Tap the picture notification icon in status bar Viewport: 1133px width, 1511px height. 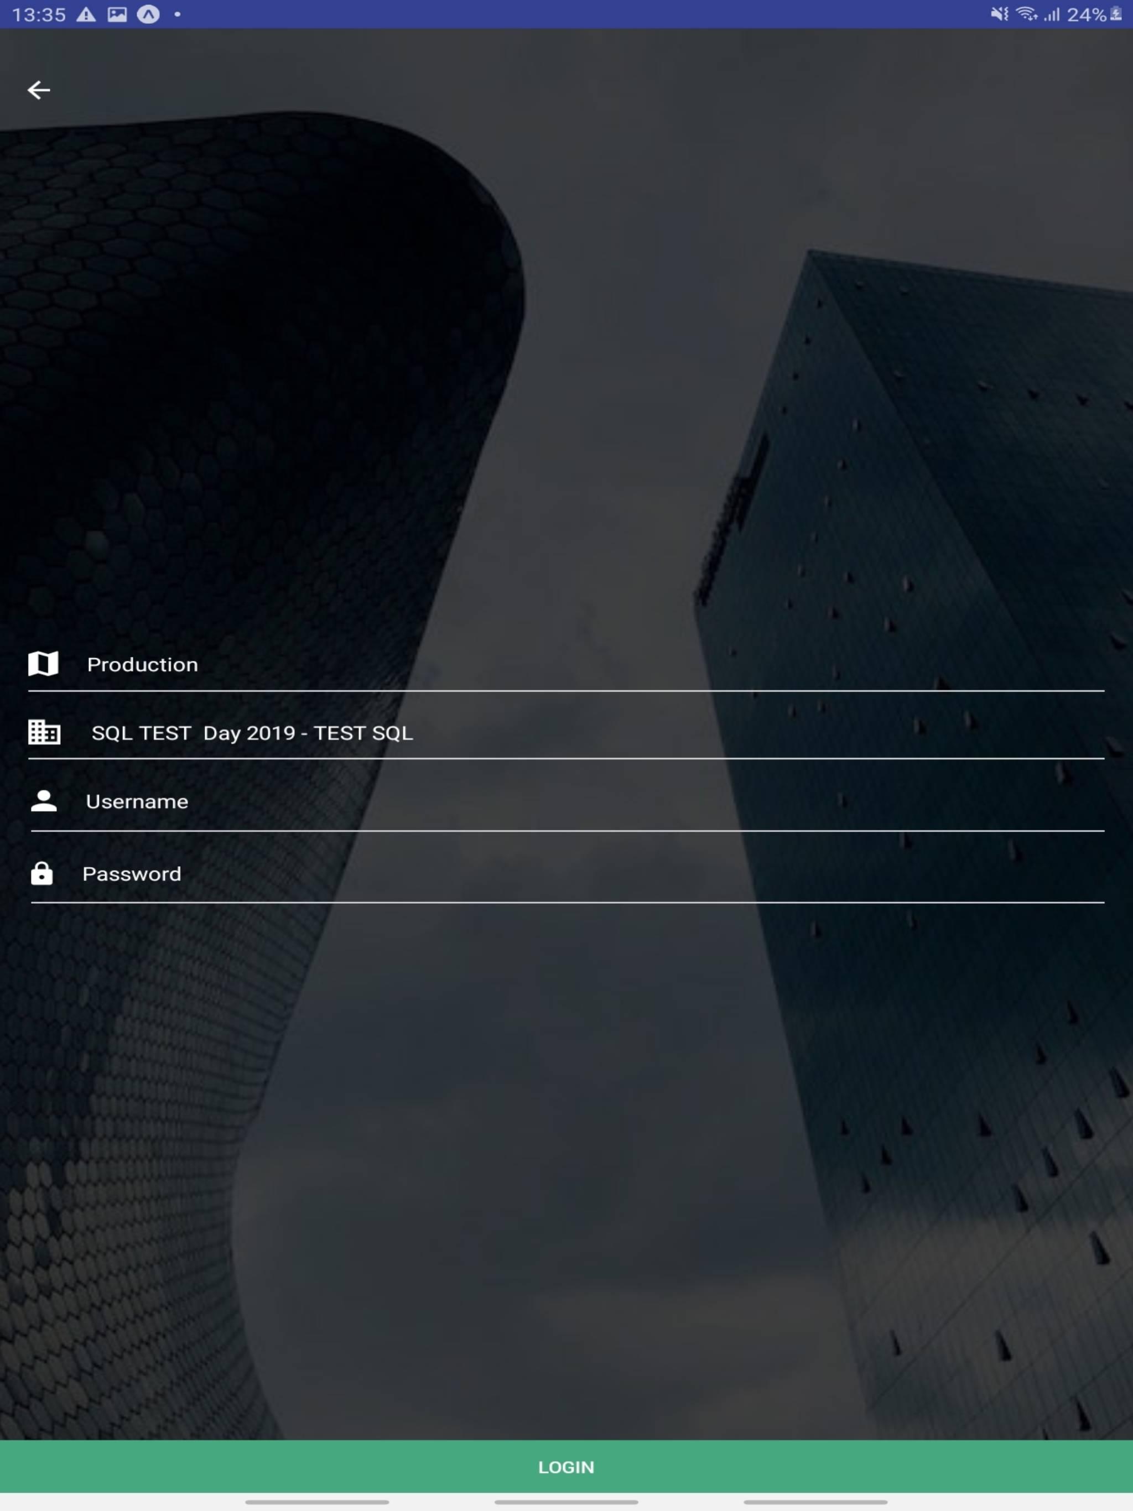click(117, 14)
